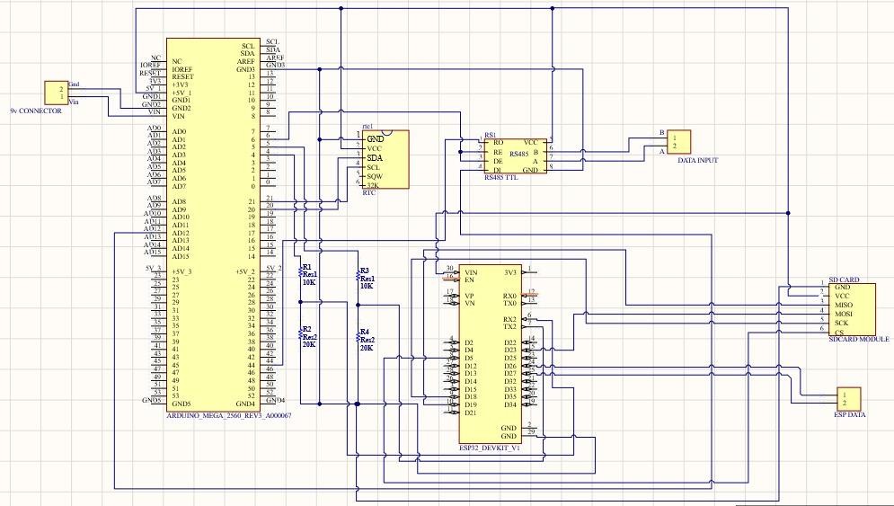Select the ESP DATA two-pin connector
The height and width of the screenshot is (506, 894).
(x=848, y=399)
